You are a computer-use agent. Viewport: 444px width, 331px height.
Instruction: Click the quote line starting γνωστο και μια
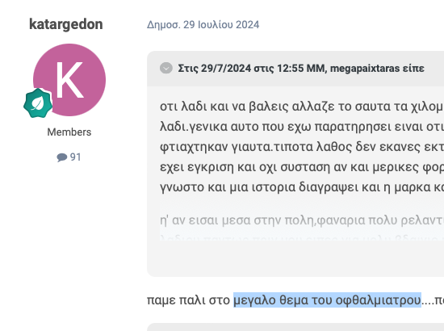302,187
